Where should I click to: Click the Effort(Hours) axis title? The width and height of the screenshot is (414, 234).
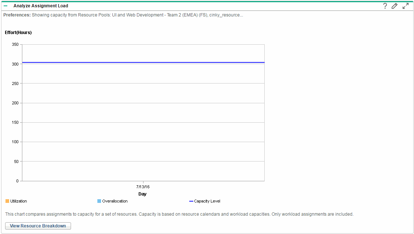18,33
